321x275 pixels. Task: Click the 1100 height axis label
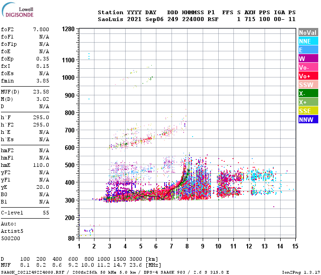[x=68, y=60]
